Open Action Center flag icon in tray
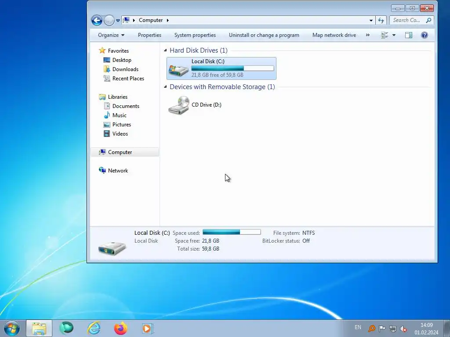 [382, 328]
